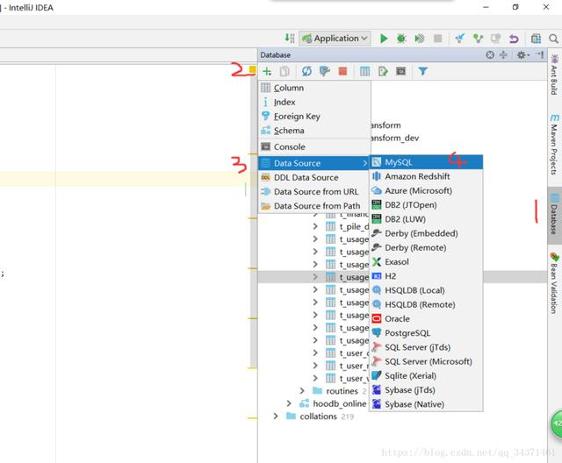Expand the hoodb_online schema node

pos(289,403)
